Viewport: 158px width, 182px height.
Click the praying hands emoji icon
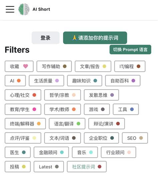[x=74, y=38]
